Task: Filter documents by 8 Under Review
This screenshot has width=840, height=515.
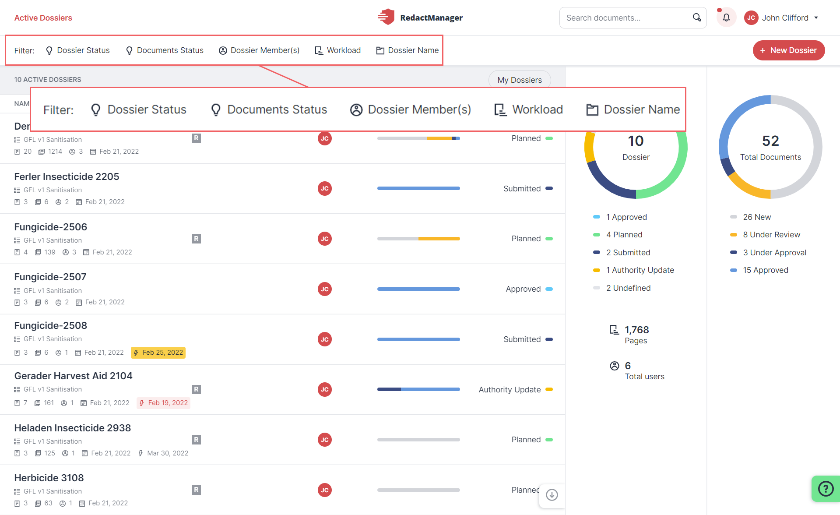Action: 765,235
